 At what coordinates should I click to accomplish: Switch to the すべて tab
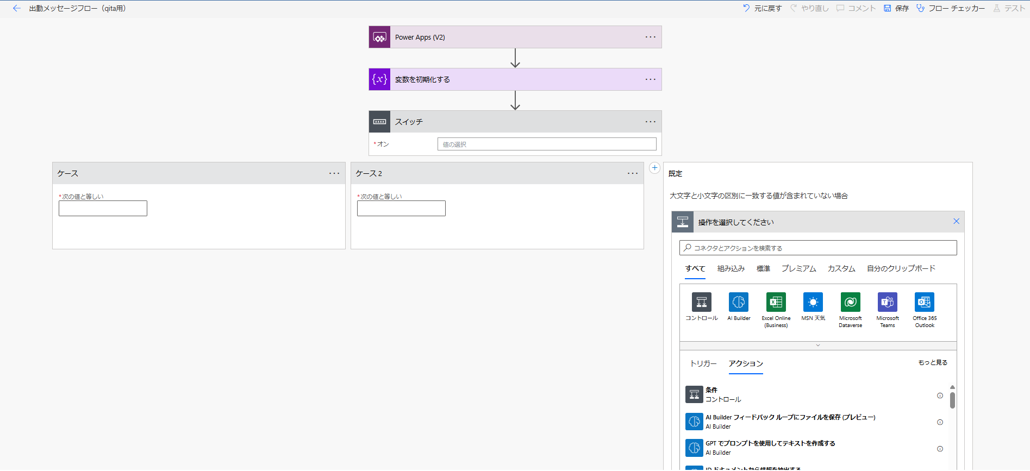coord(695,268)
